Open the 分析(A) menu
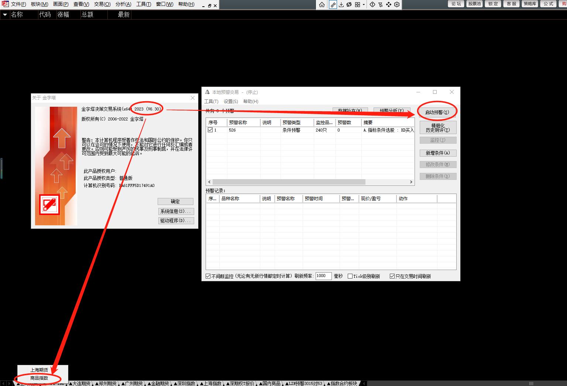The image size is (567, 386). pyautogui.click(x=123, y=4)
